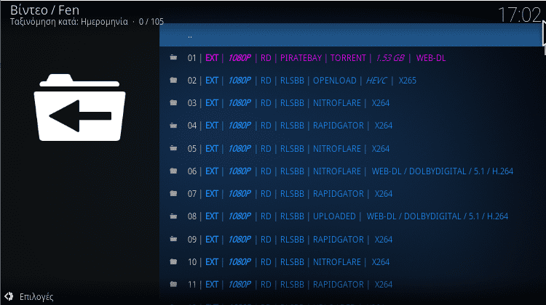546x305 pixels.
Task: Click the 17:02 clock display
Action: pyautogui.click(x=519, y=15)
